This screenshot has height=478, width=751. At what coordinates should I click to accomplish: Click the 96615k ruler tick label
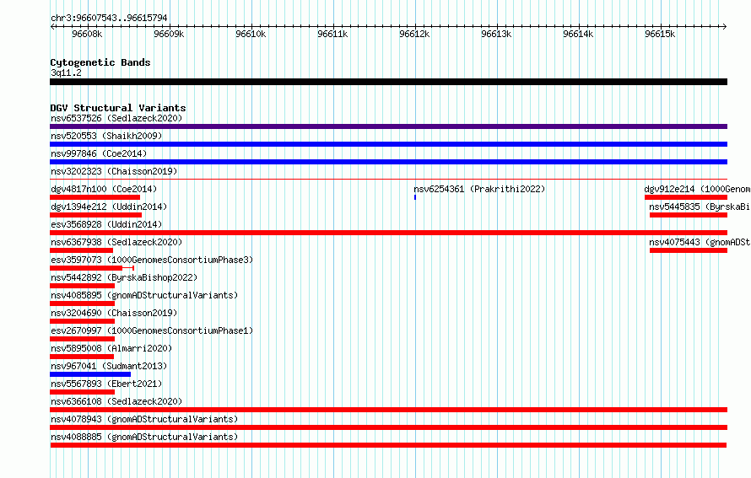tap(661, 34)
